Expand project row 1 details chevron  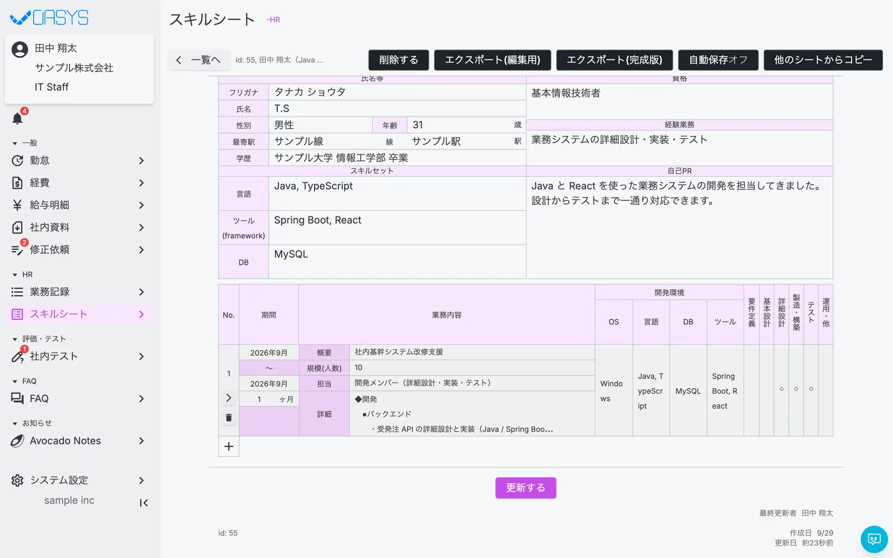(229, 398)
